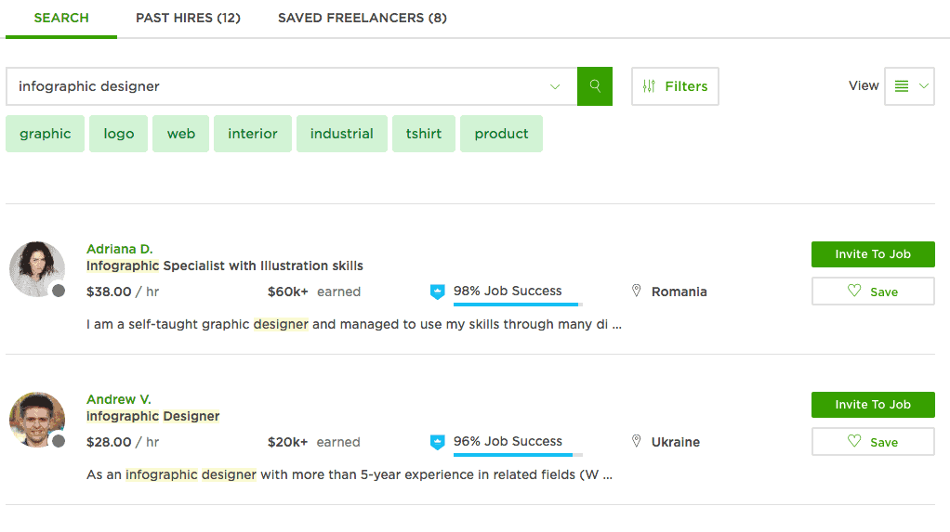
Task: Save Adriana D. with the heart button
Action: (x=873, y=292)
